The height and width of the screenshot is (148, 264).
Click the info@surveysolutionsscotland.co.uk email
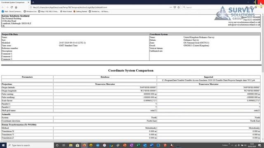coord(244,25)
